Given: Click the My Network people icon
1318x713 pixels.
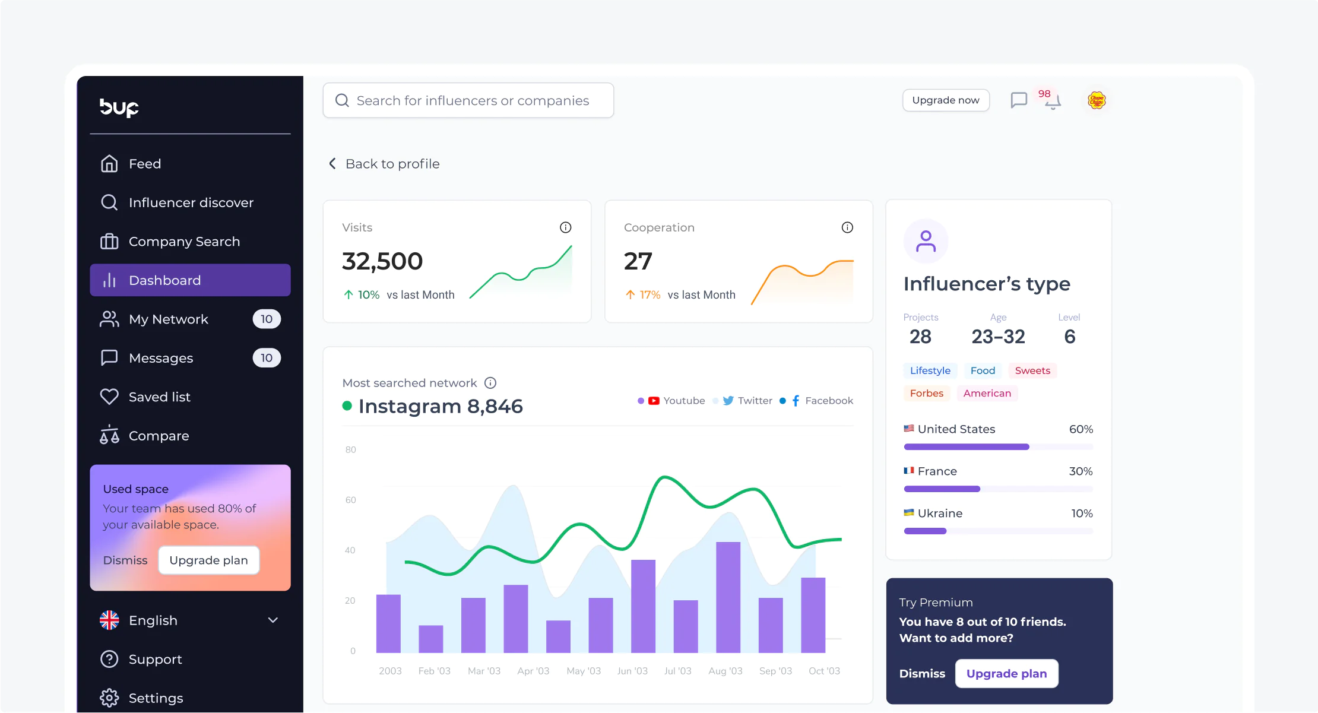Looking at the screenshot, I should pyautogui.click(x=109, y=319).
